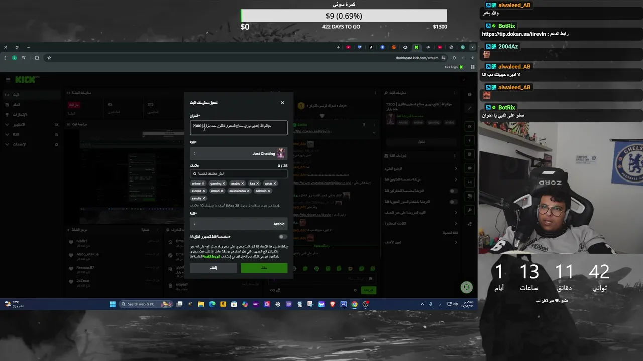643x361 pixels.
Task: Remove the saudiarabia tag
Action: [248, 191]
